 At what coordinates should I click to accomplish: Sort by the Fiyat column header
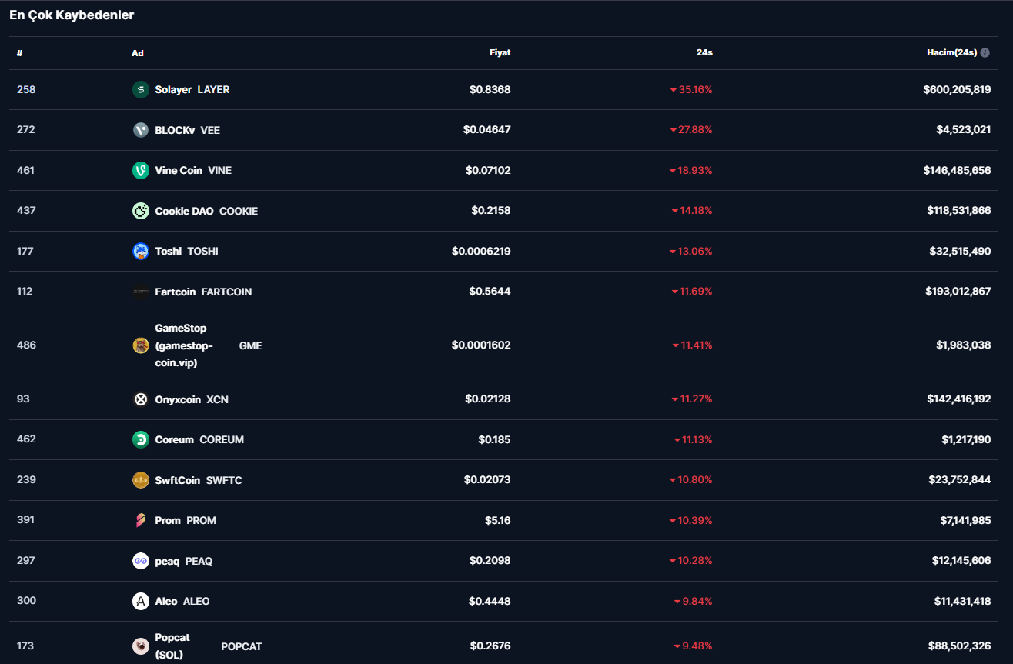[500, 53]
